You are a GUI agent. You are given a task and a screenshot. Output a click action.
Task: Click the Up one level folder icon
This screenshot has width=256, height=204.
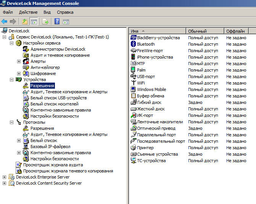25,21
